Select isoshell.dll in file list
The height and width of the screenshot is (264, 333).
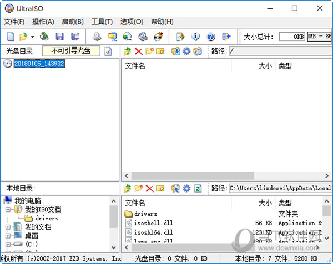point(154,223)
